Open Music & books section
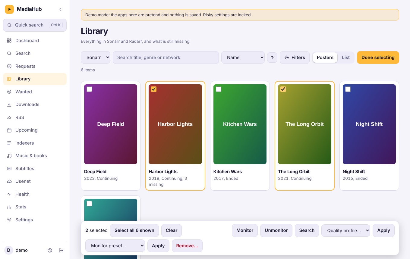The width and height of the screenshot is (410, 259). [35, 156]
